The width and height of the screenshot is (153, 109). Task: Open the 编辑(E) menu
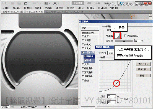click(17, 8)
